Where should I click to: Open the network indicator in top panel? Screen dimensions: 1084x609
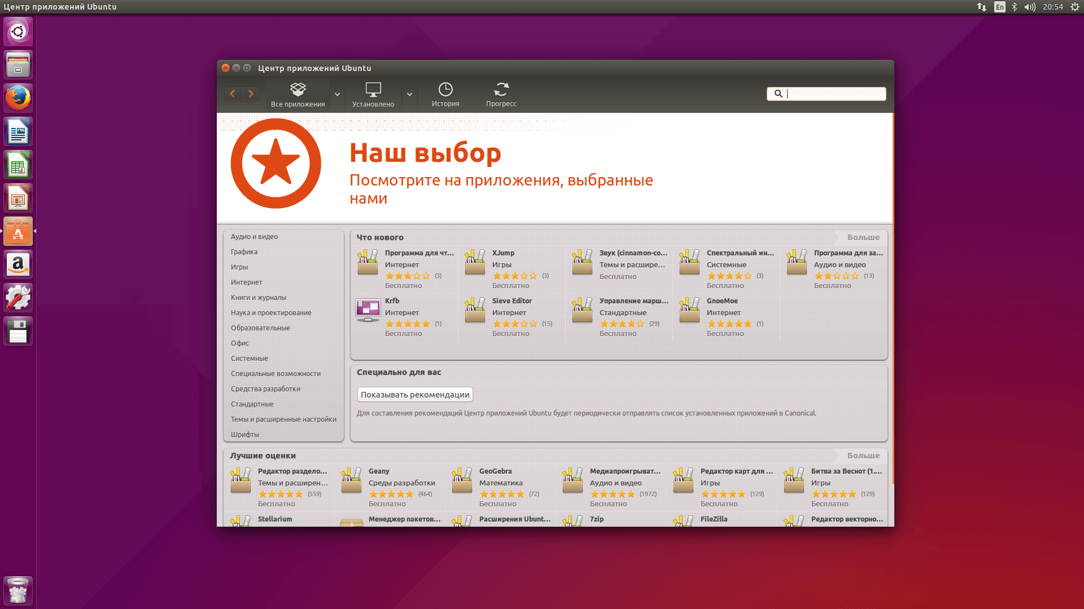[982, 7]
